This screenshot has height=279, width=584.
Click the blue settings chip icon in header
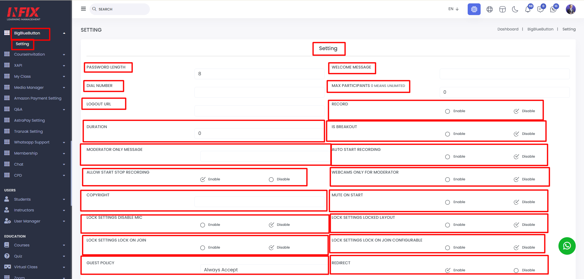point(474,9)
